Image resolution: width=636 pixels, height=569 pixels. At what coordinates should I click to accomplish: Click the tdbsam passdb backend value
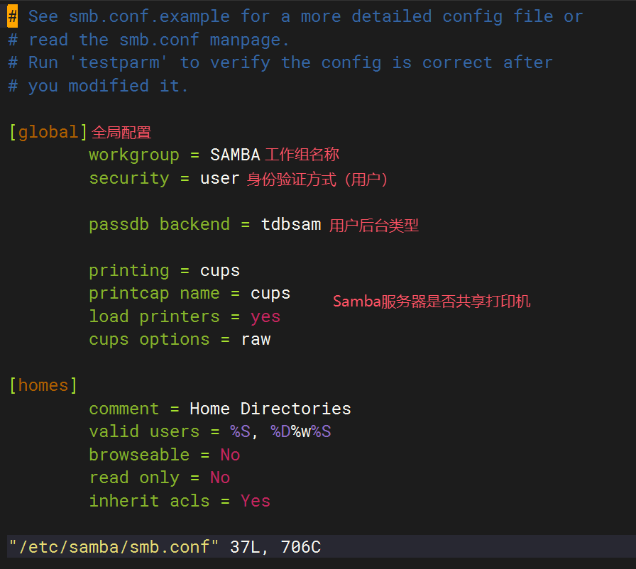tap(291, 224)
